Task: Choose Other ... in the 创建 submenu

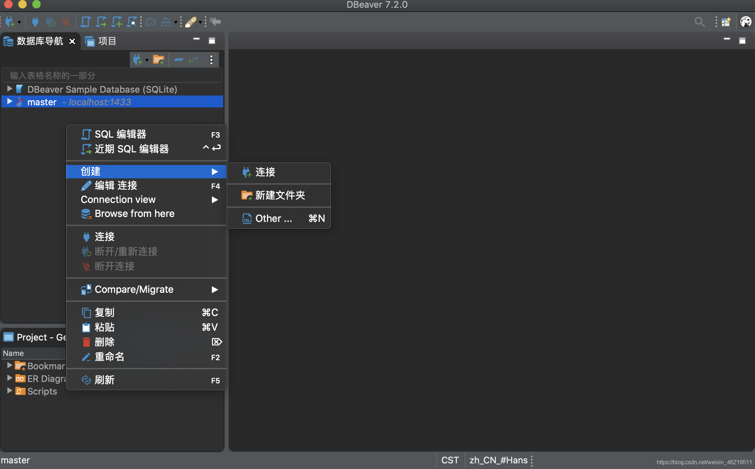Action: pyautogui.click(x=279, y=218)
